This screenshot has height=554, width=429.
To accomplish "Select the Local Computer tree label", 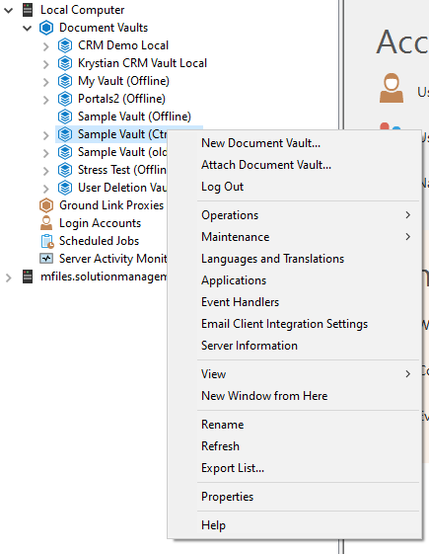I will click(x=82, y=10).
